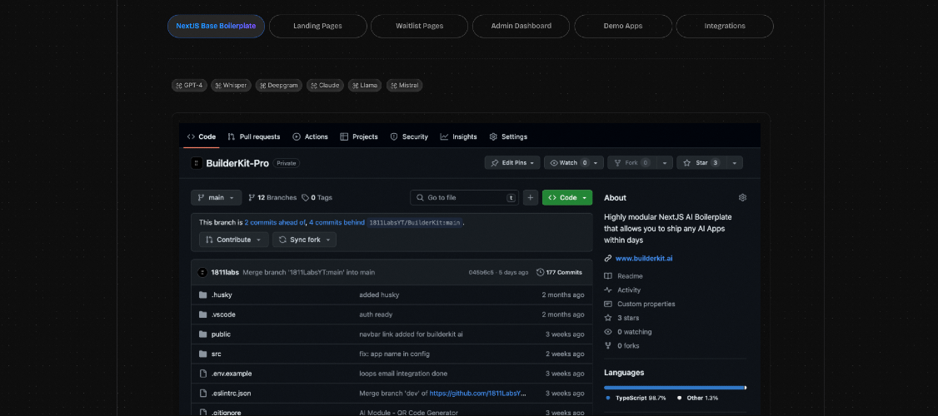Viewport: 938px width, 416px height.
Task: Click the plus add file button
Action: point(531,198)
